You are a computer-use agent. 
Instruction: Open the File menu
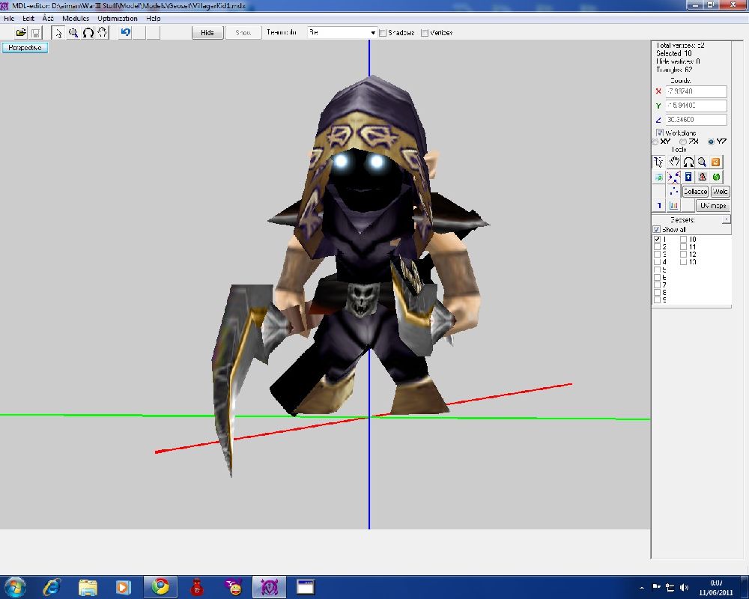[x=9, y=18]
